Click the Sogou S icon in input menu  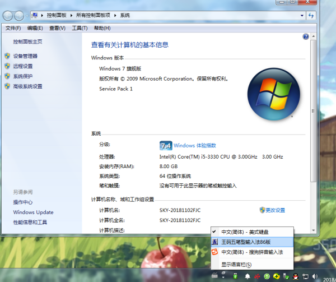pos(214,252)
